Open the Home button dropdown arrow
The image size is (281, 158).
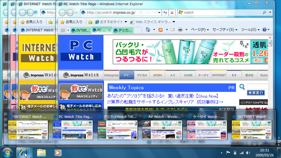point(154,30)
